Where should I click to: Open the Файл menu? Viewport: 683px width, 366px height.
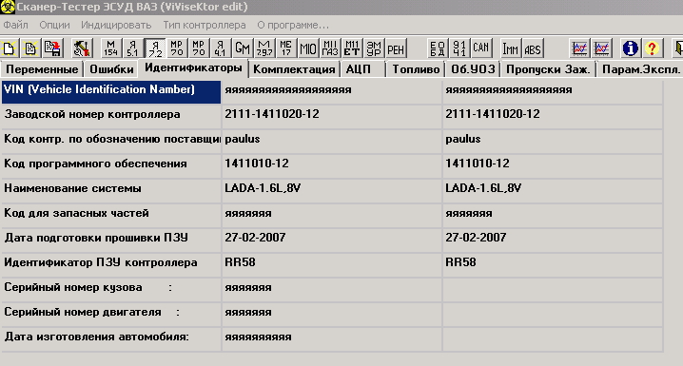pos(15,26)
